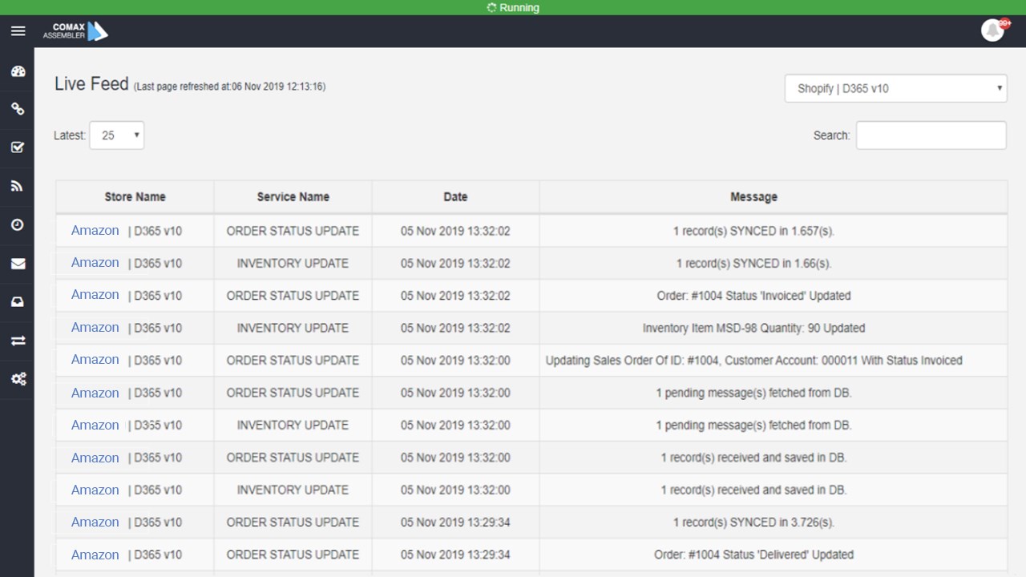Open the inbox tray sidebar icon
The width and height of the screenshot is (1026, 577).
click(18, 302)
